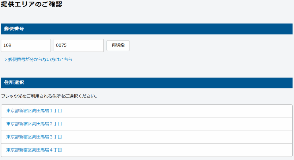Choose 東京都新宿区高田馬場3丁目 address
The height and width of the screenshot is (160, 294).
[147, 137]
